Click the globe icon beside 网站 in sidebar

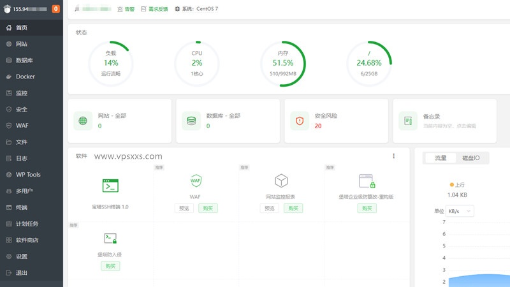tap(9, 44)
